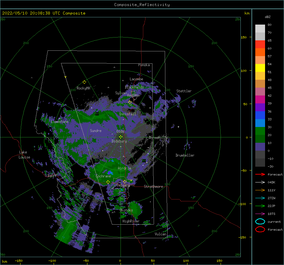Click the -150 tick on bottom axis
This screenshot has height=265, width=284.
[19, 261]
